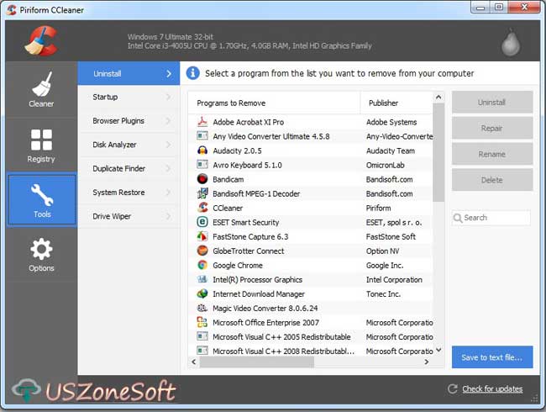Click the list scroll down arrow

tap(438, 350)
